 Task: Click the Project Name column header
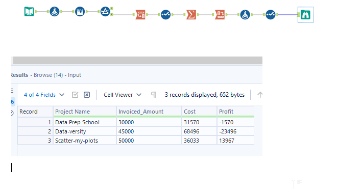tap(85, 112)
